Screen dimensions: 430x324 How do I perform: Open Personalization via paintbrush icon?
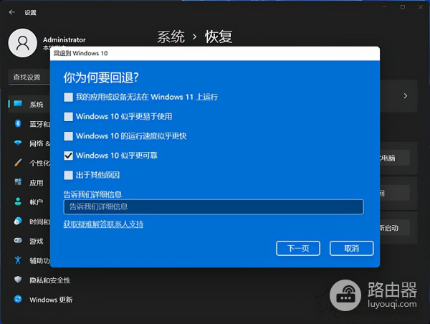[x=18, y=163]
